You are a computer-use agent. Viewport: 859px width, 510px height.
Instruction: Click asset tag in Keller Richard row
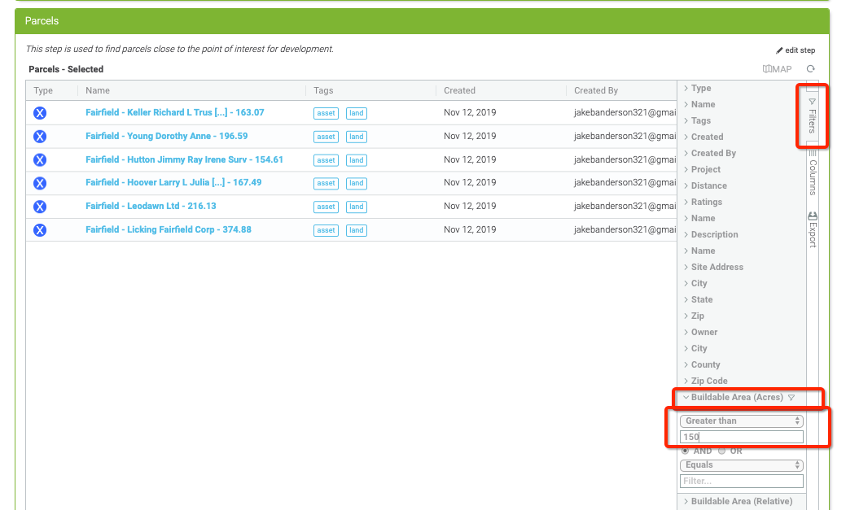(x=326, y=113)
